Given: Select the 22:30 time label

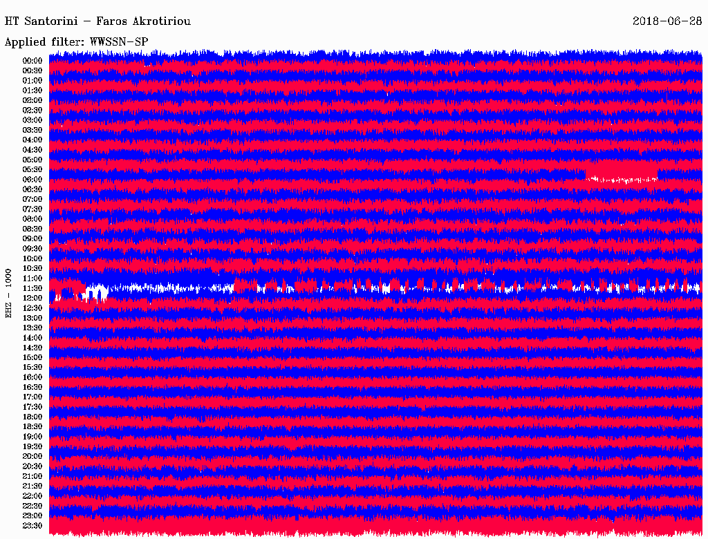Looking at the screenshot, I should 32,506.
